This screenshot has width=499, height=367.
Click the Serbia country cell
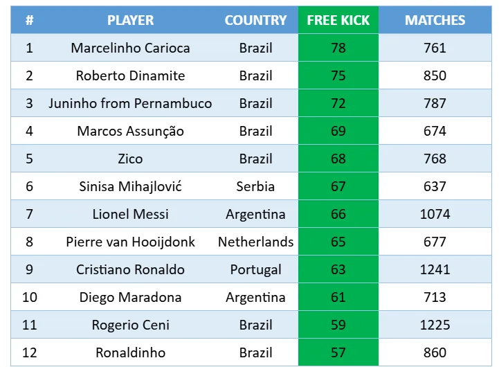click(255, 186)
